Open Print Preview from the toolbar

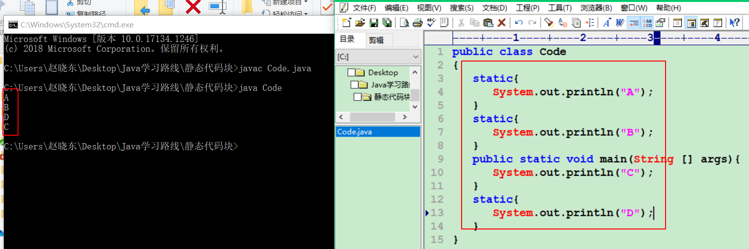tap(405, 22)
